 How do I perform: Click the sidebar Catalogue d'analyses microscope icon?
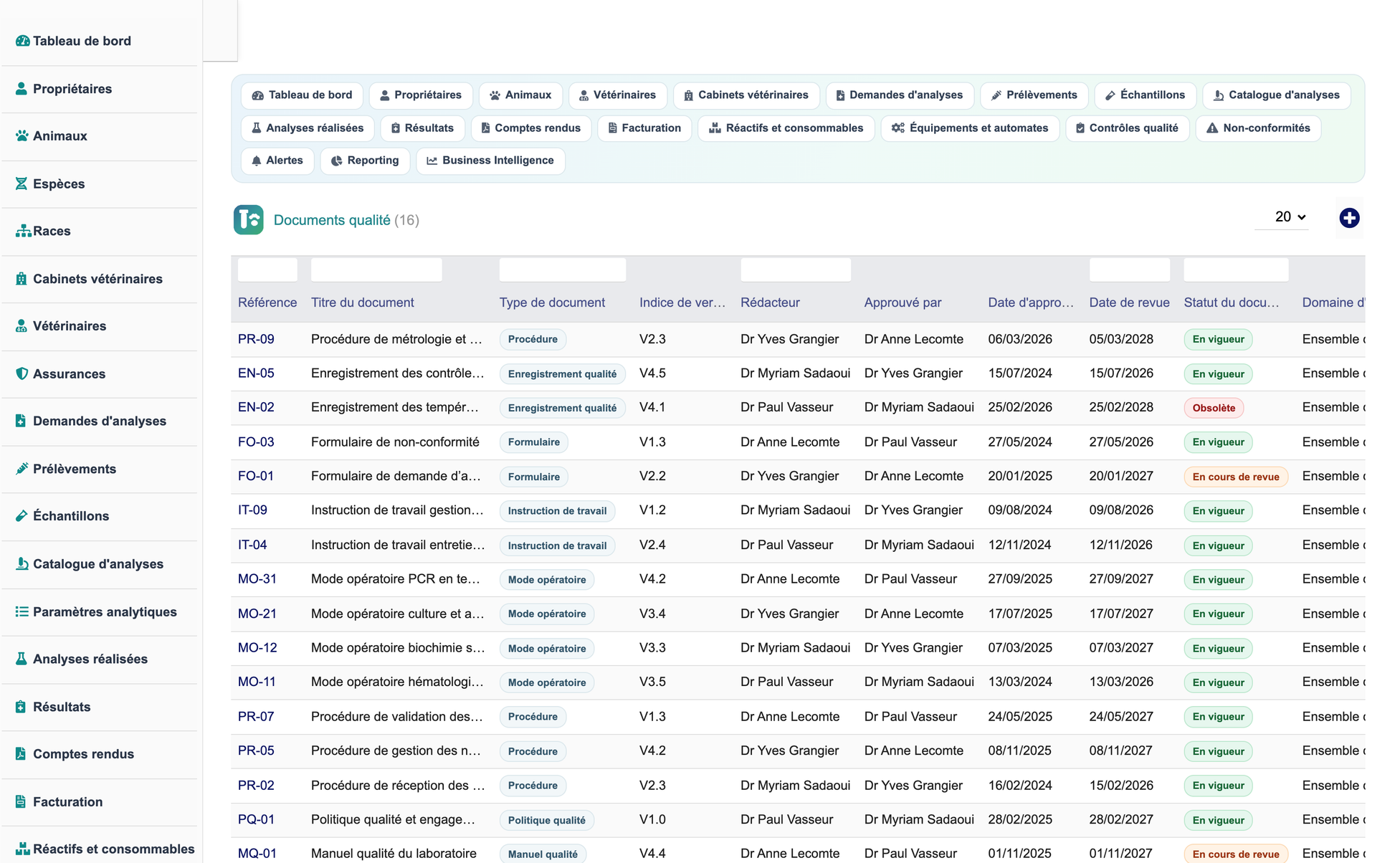pos(22,564)
